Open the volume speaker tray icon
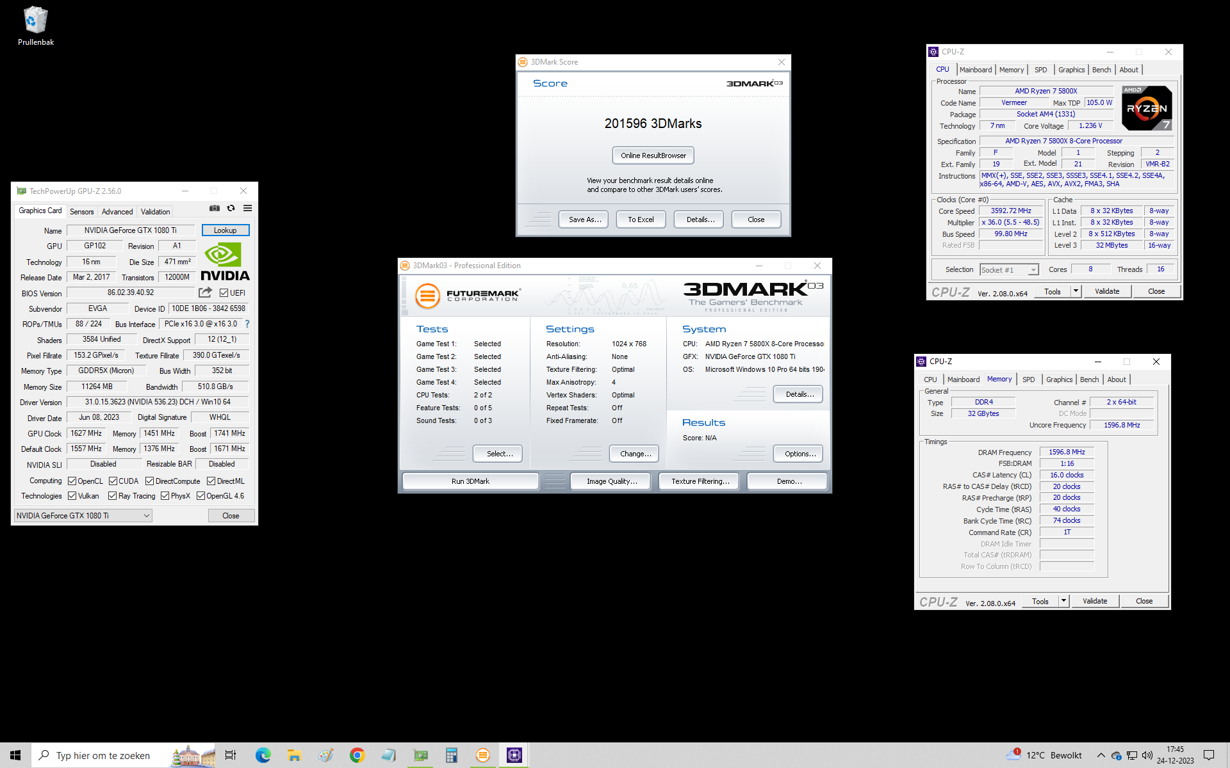The height and width of the screenshot is (768, 1230). [x=1147, y=755]
